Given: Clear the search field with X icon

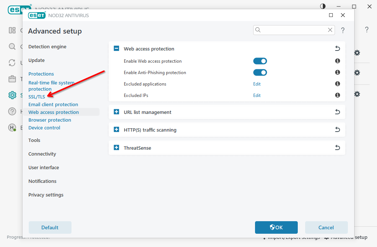Looking at the screenshot, I should pos(330,30).
